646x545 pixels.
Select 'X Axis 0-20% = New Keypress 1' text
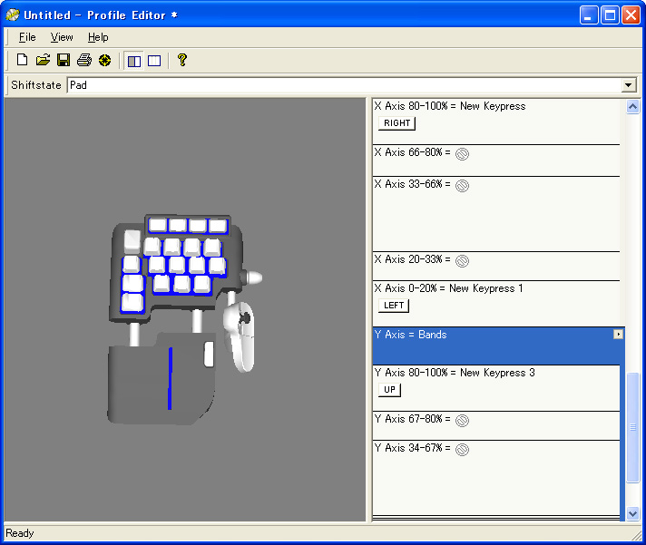(x=448, y=288)
